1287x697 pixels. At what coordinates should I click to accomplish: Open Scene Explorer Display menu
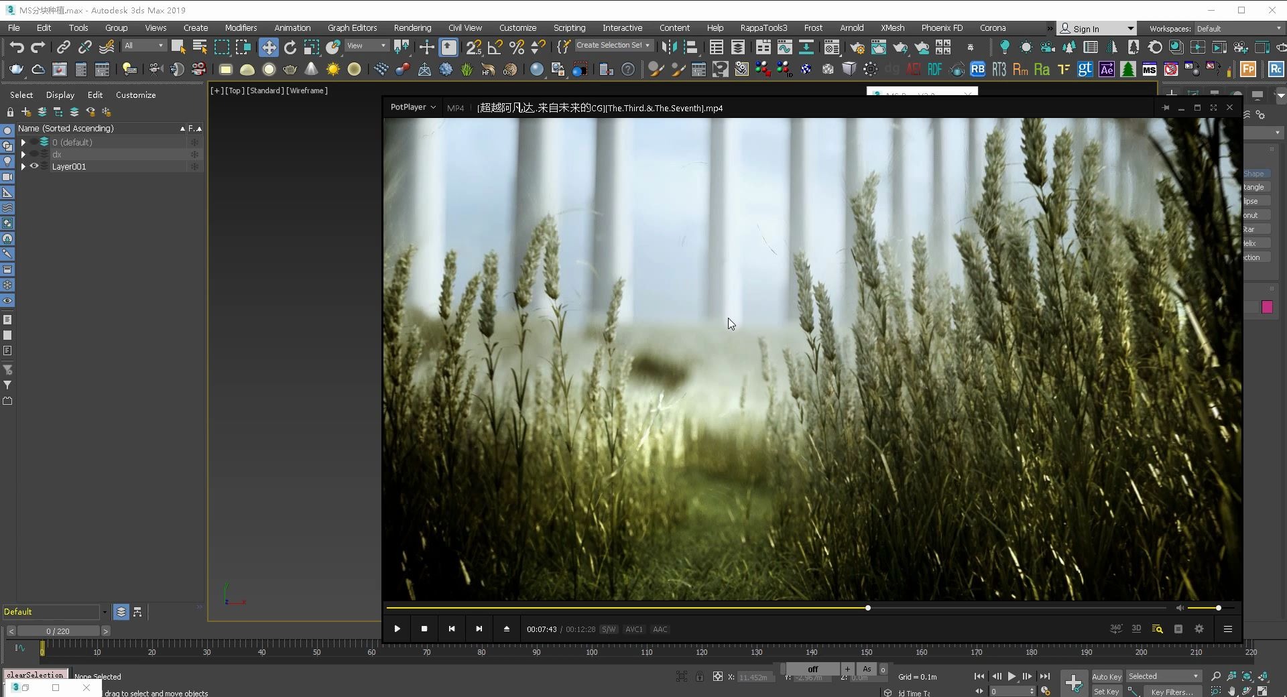[x=60, y=95]
